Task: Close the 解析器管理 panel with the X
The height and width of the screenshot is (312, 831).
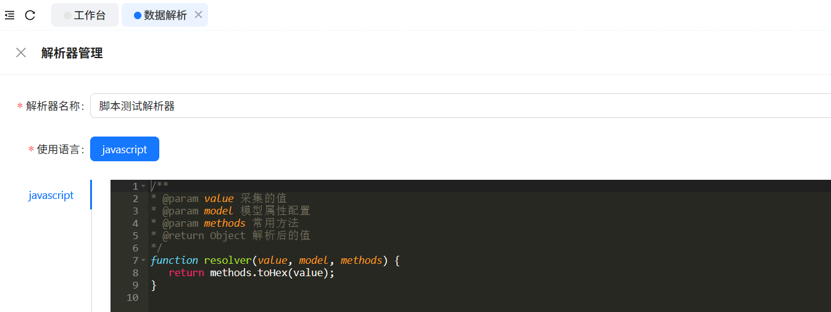Action: point(21,53)
